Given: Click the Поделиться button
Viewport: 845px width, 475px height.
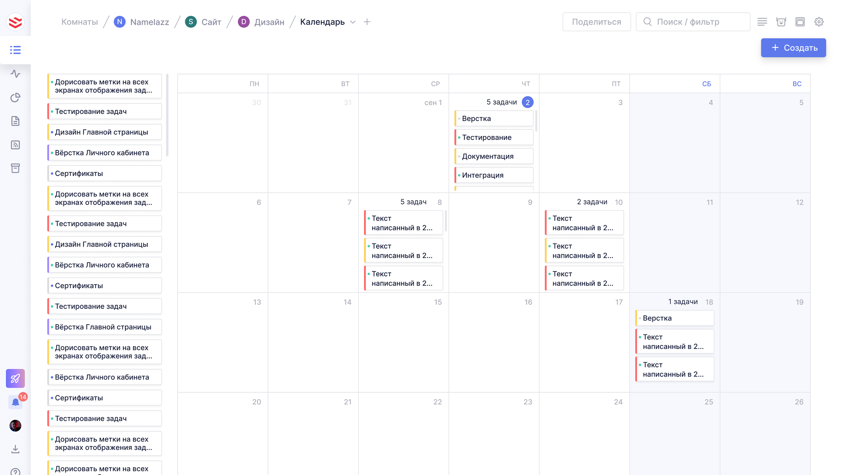Looking at the screenshot, I should pos(596,22).
